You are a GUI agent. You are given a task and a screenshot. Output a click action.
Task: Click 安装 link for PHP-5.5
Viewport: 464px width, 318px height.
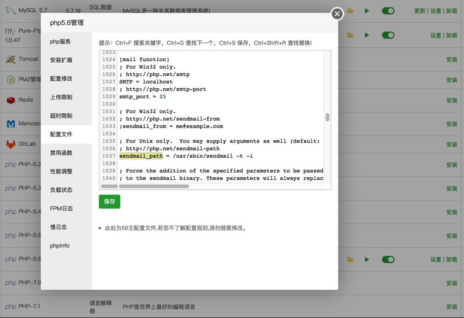tap(451, 236)
